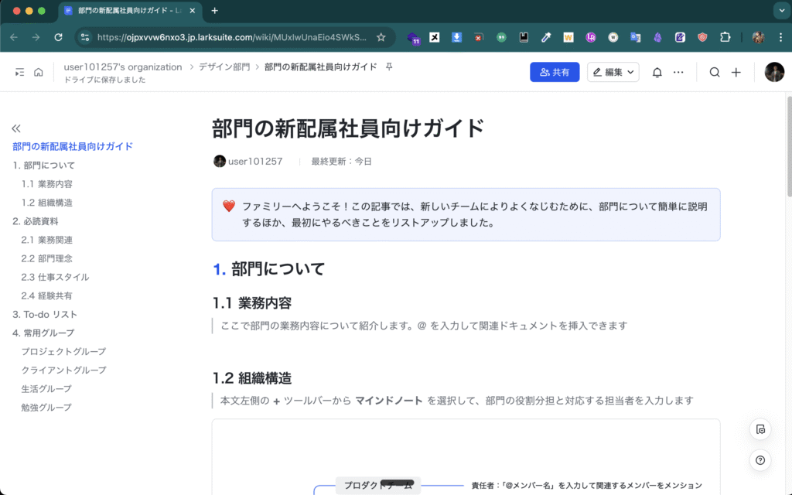Go to 2.3 仕事スタイル in the outline
792x495 pixels.
(55, 277)
